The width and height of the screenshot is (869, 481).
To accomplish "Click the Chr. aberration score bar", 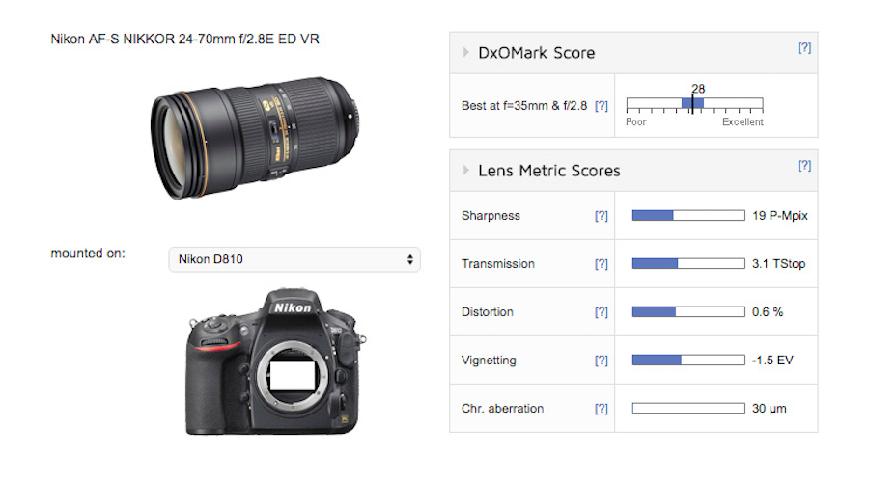I will (687, 409).
